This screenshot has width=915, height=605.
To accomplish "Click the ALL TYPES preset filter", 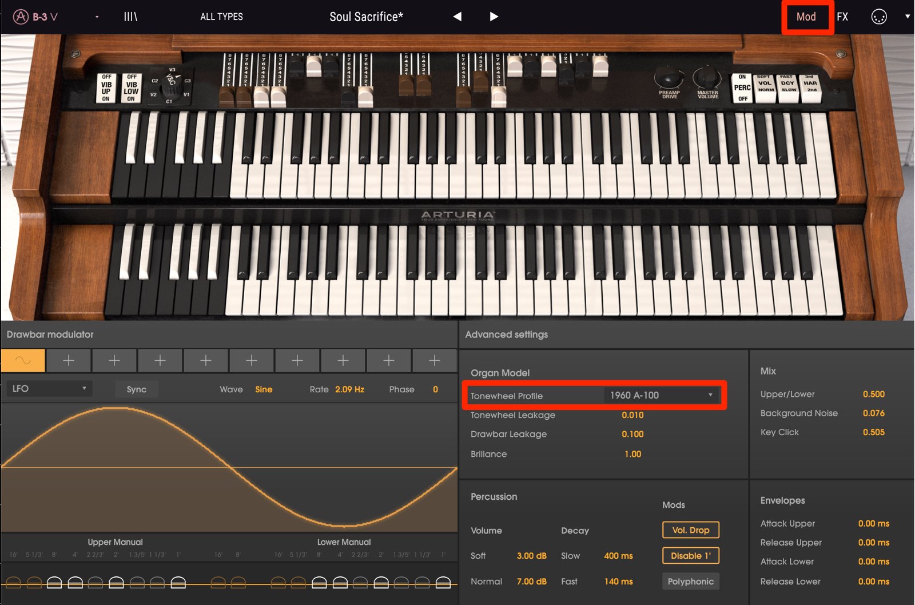I will pos(221,17).
